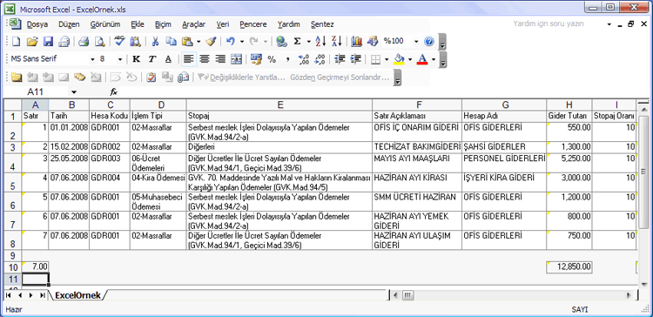Save the workbook with the floppy icon
The image size is (653, 317).
48,41
